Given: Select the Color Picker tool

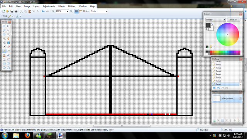Looking at the screenshot, I should pyautogui.click(x=8, y=51).
